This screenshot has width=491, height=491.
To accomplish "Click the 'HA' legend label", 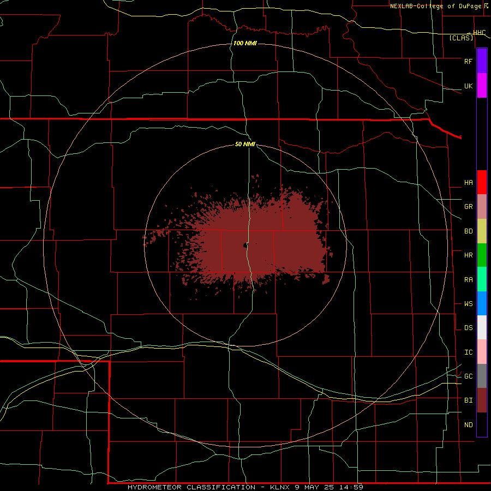I will [x=469, y=183].
